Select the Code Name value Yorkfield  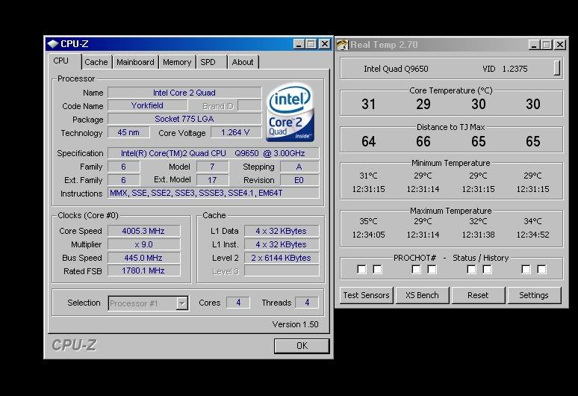tap(147, 105)
